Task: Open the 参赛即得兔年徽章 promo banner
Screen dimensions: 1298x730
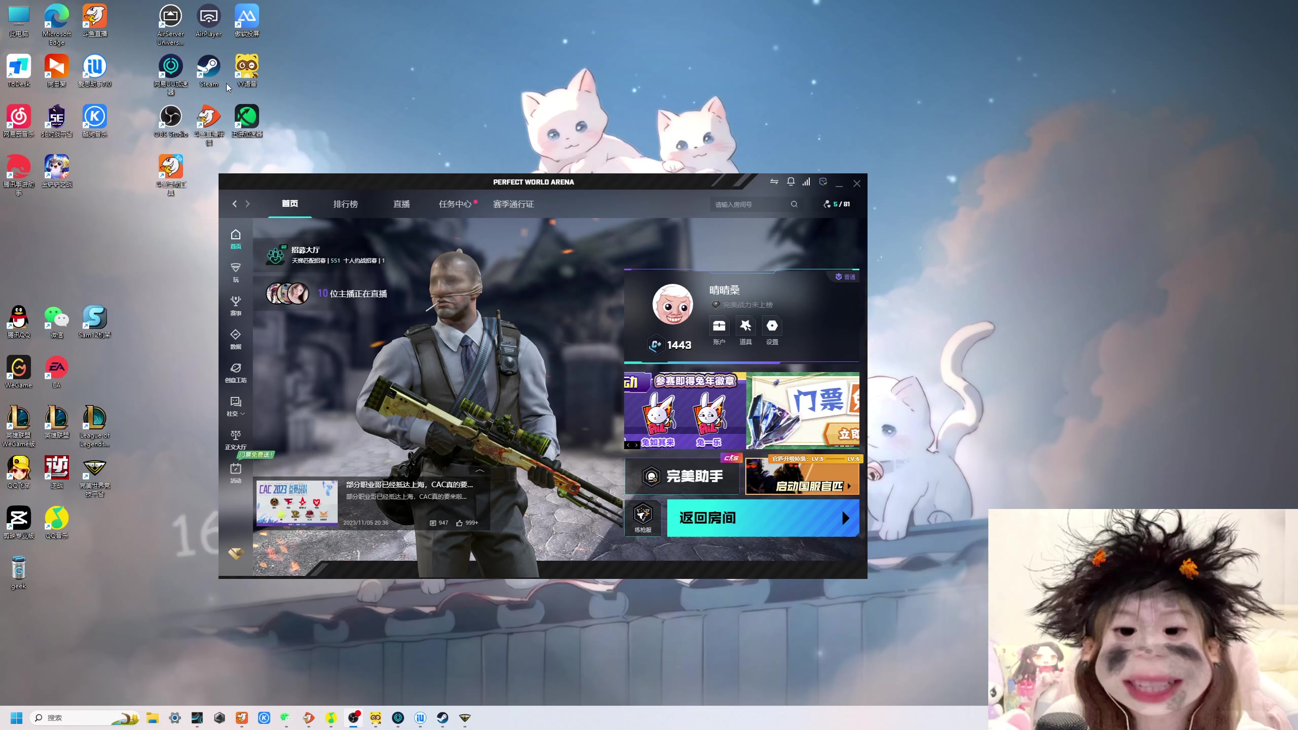Action: click(685, 411)
